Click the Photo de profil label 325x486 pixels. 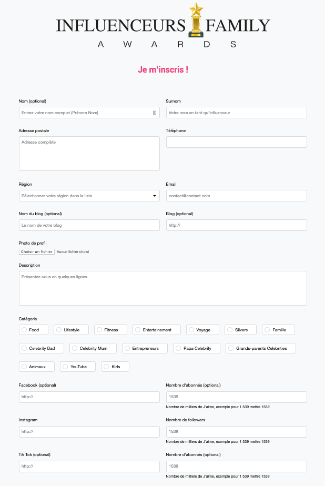tap(33, 244)
